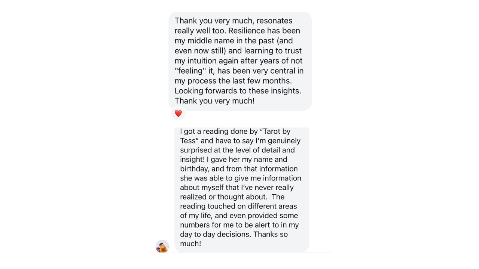Open the sender's profile avatar
Screen dimensions: 479x269
[162, 246]
